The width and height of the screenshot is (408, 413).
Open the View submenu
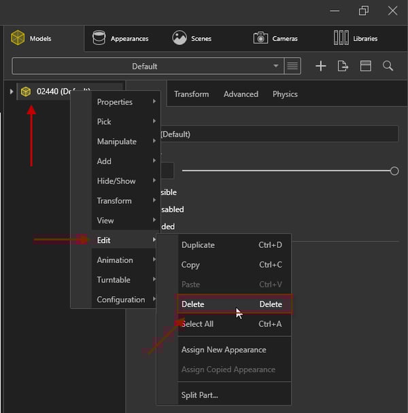126,221
